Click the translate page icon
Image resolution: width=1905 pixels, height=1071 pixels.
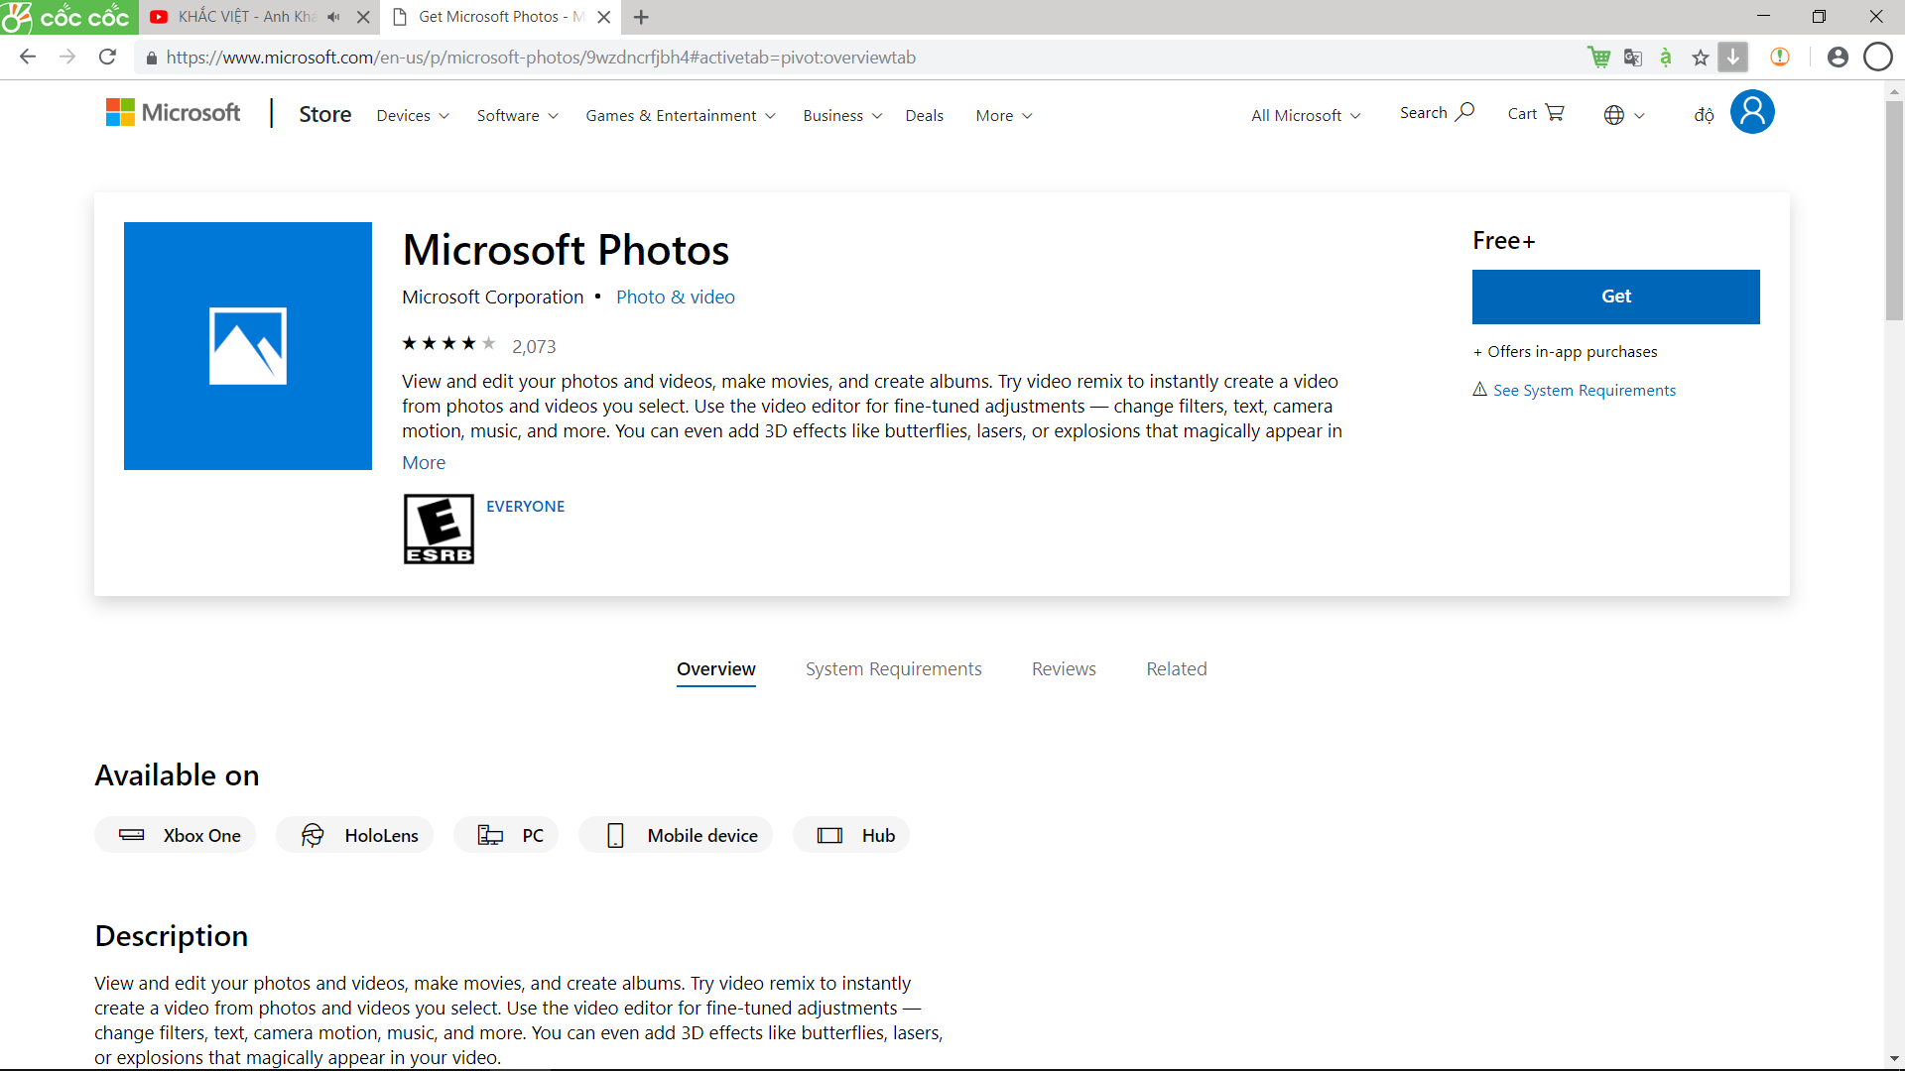pos(1633,58)
